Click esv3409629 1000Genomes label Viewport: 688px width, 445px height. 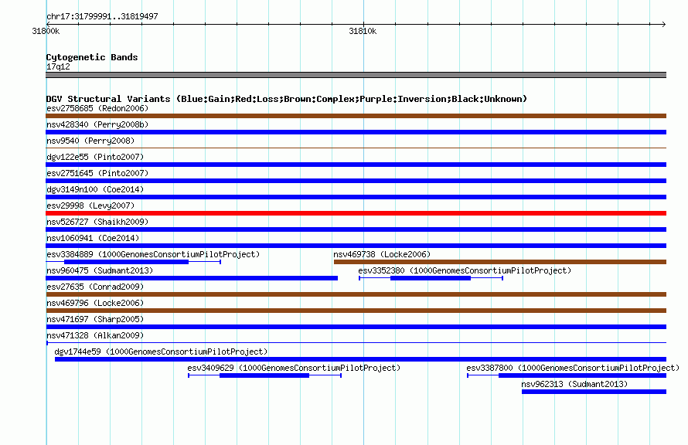(x=294, y=368)
